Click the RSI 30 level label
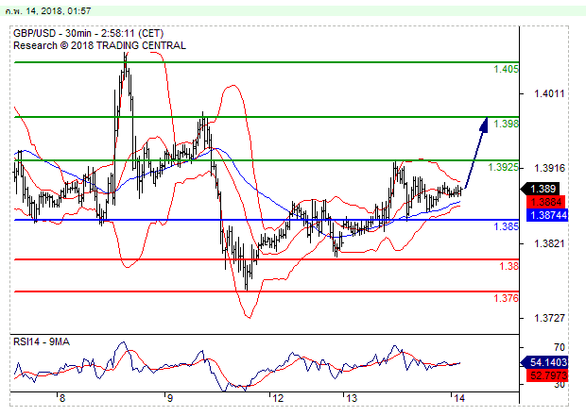This screenshot has width=586, height=416. click(x=560, y=385)
